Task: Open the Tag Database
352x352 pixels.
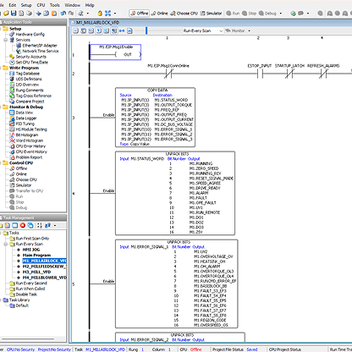Action: point(28,74)
